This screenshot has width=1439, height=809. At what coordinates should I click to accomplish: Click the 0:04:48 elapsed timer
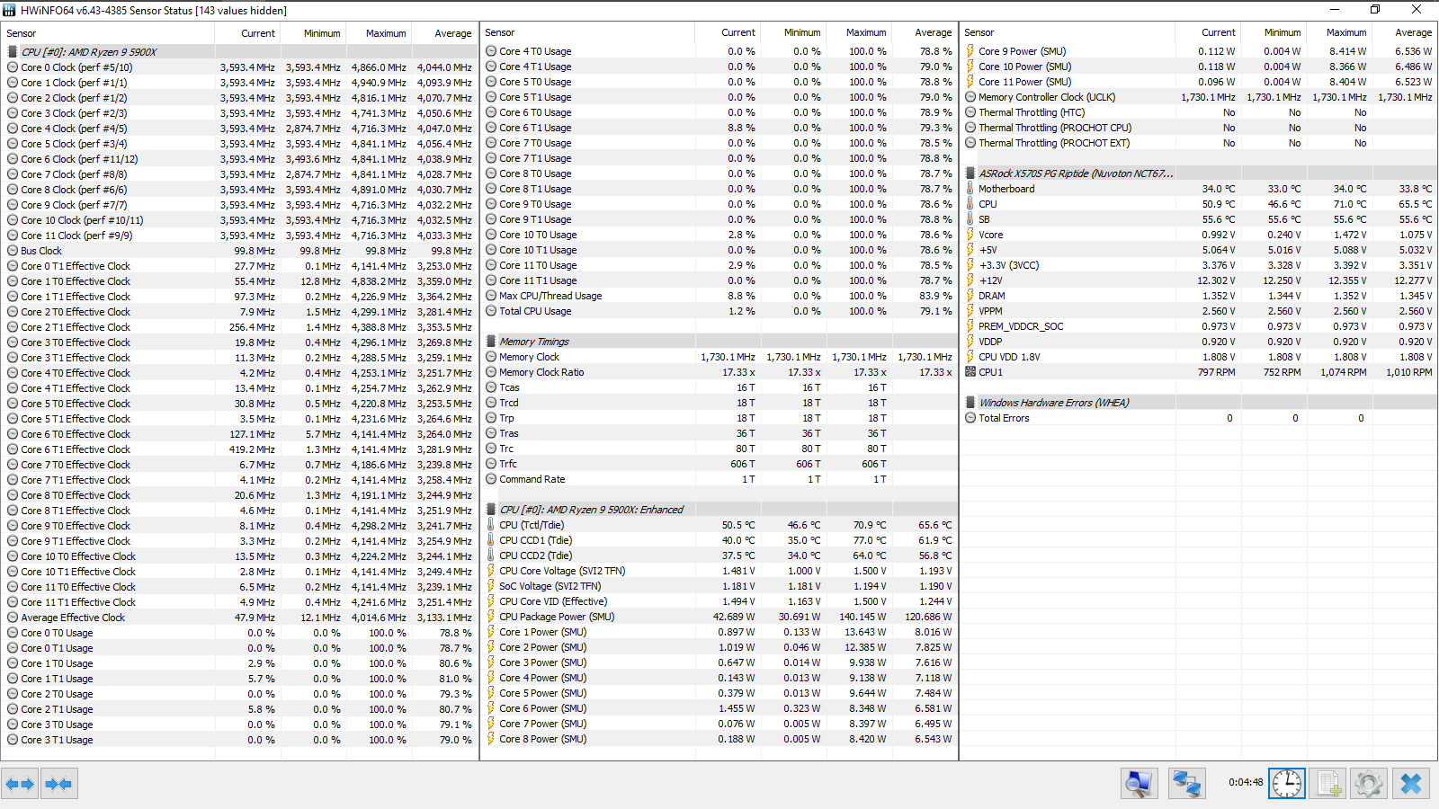click(1246, 782)
